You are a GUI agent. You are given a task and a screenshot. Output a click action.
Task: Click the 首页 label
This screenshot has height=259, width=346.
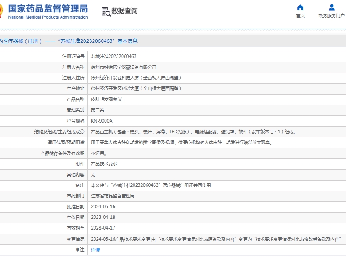click(300, 16)
